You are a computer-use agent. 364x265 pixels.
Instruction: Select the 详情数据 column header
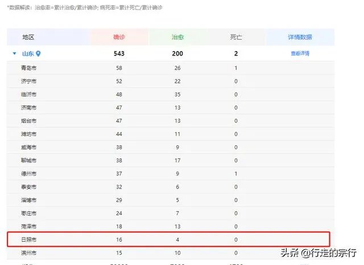pyautogui.click(x=300, y=37)
